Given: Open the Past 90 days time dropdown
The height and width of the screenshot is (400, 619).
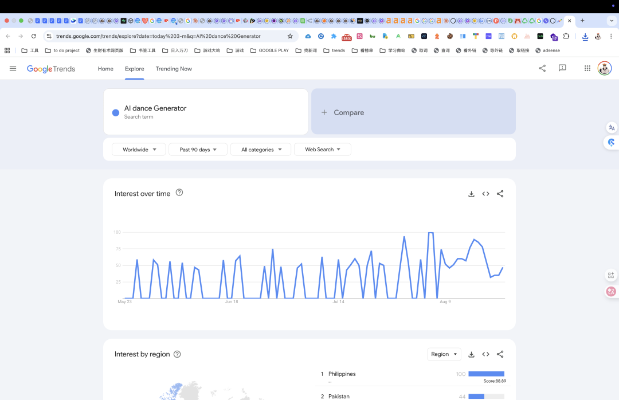Looking at the screenshot, I should [x=198, y=149].
